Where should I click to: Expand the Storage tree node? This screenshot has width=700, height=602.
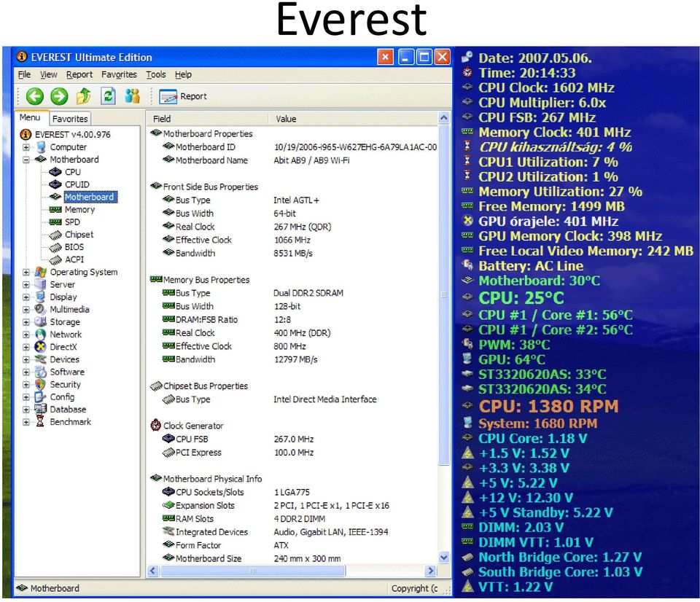tap(26, 321)
